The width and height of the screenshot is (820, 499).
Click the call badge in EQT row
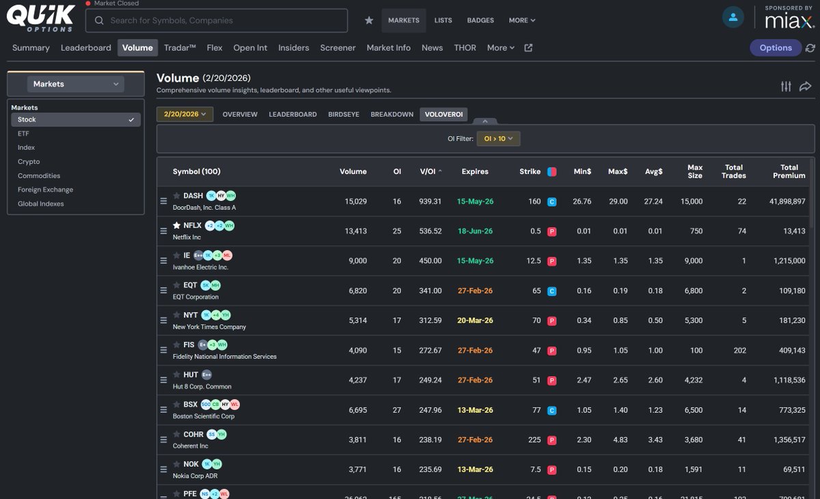[552, 291]
